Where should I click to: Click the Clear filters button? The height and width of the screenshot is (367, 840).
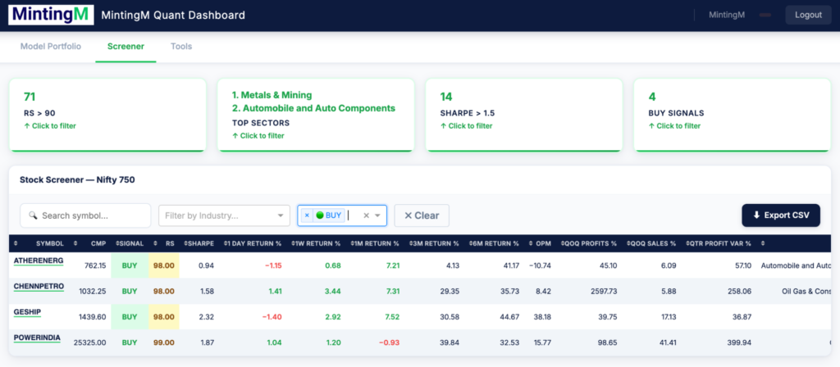[422, 215]
